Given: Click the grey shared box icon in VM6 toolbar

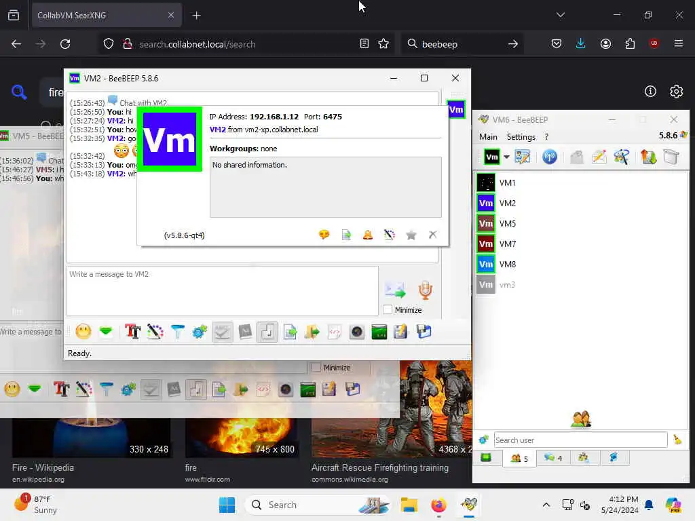Looking at the screenshot, I should pyautogui.click(x=671, y=157).
